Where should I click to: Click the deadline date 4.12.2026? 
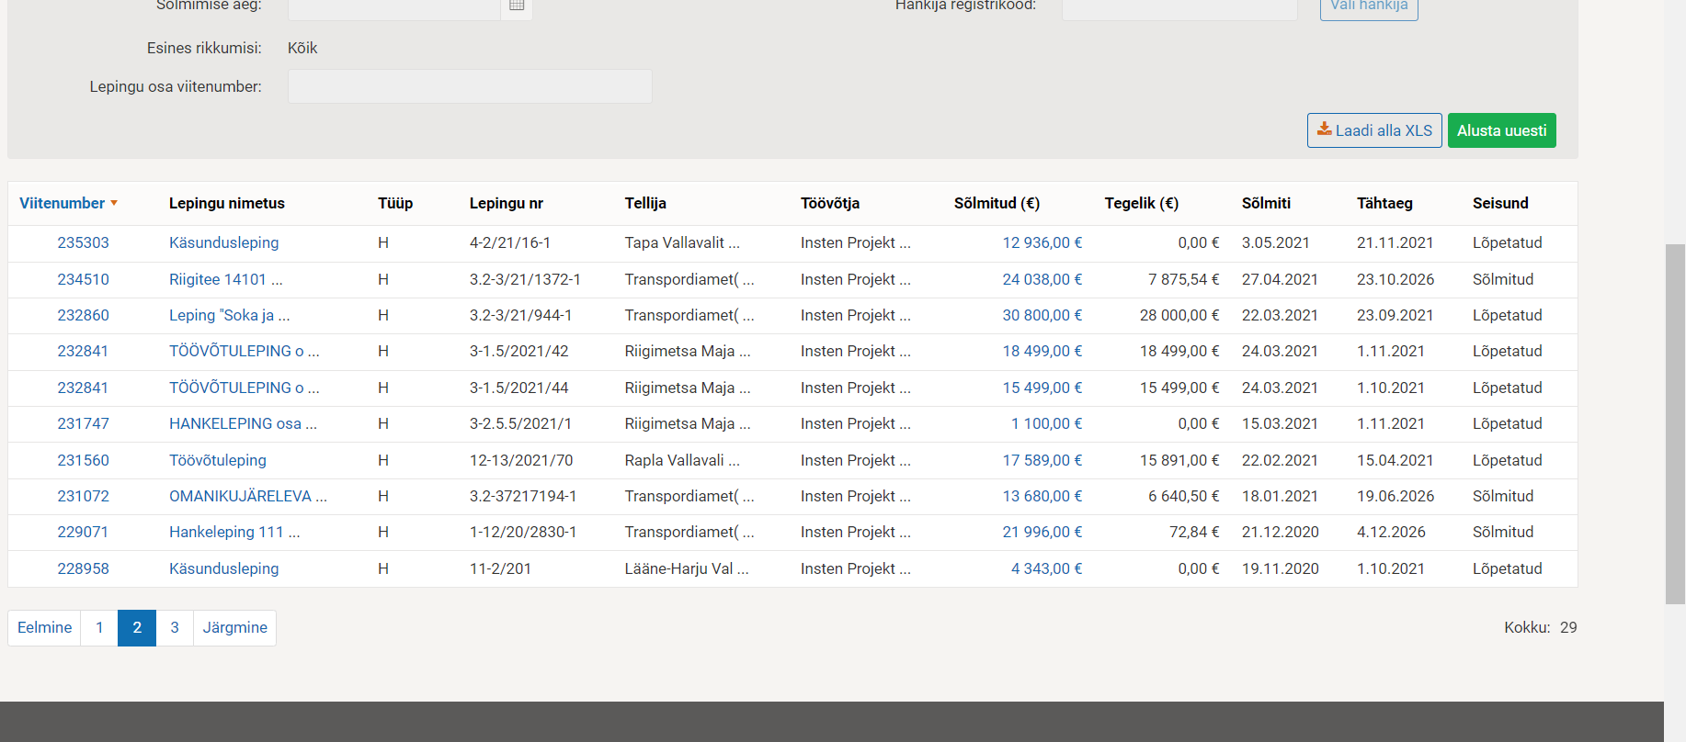(x=1391, y=532)
